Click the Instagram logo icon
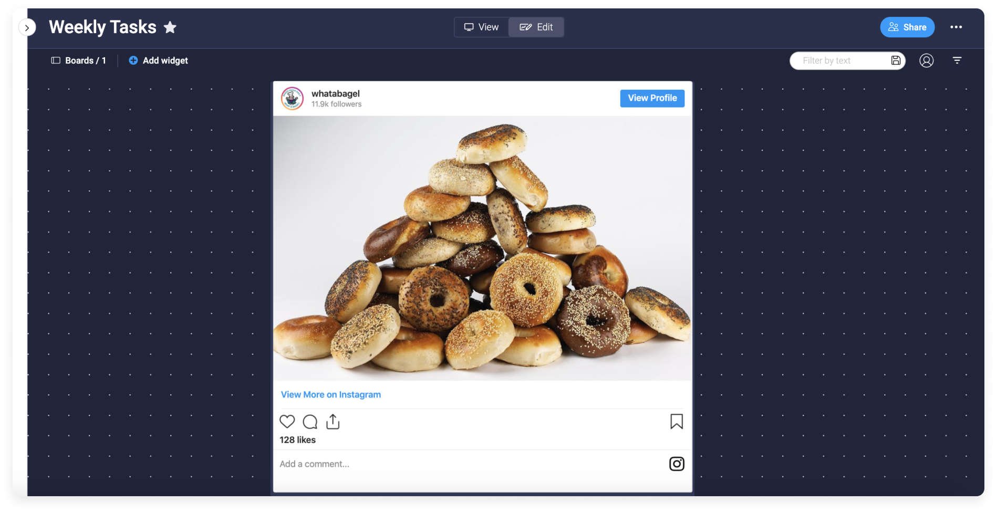Screen dimensions: 997x513 (x=677, y=464)
